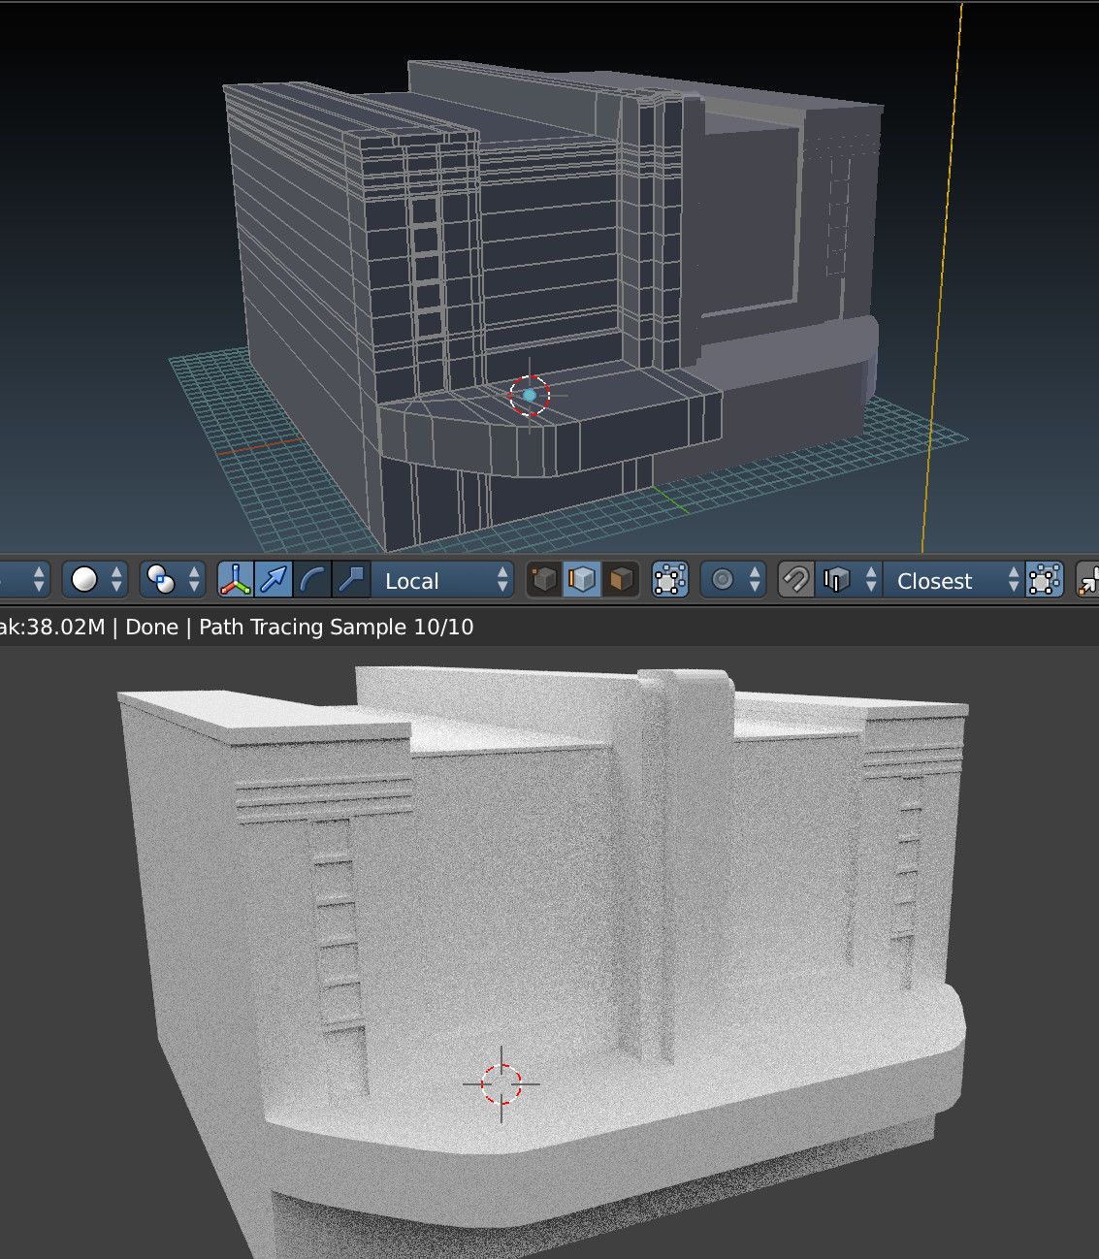The width and height of the screenshot is (1099, 1259).
Task: Switch to edge select mode
Action: [582, 580]
